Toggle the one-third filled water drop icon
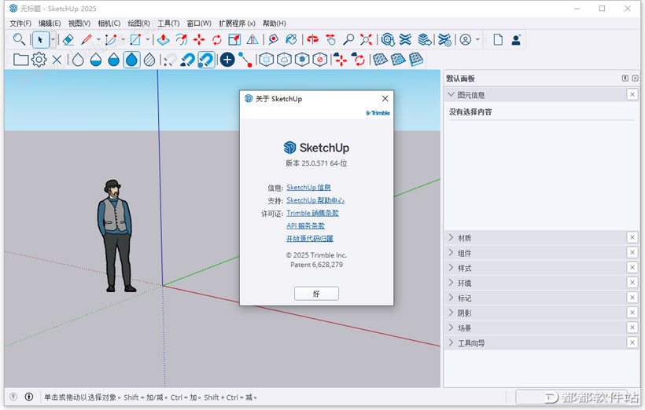This screenshot has height=410, width=645. 95,60
